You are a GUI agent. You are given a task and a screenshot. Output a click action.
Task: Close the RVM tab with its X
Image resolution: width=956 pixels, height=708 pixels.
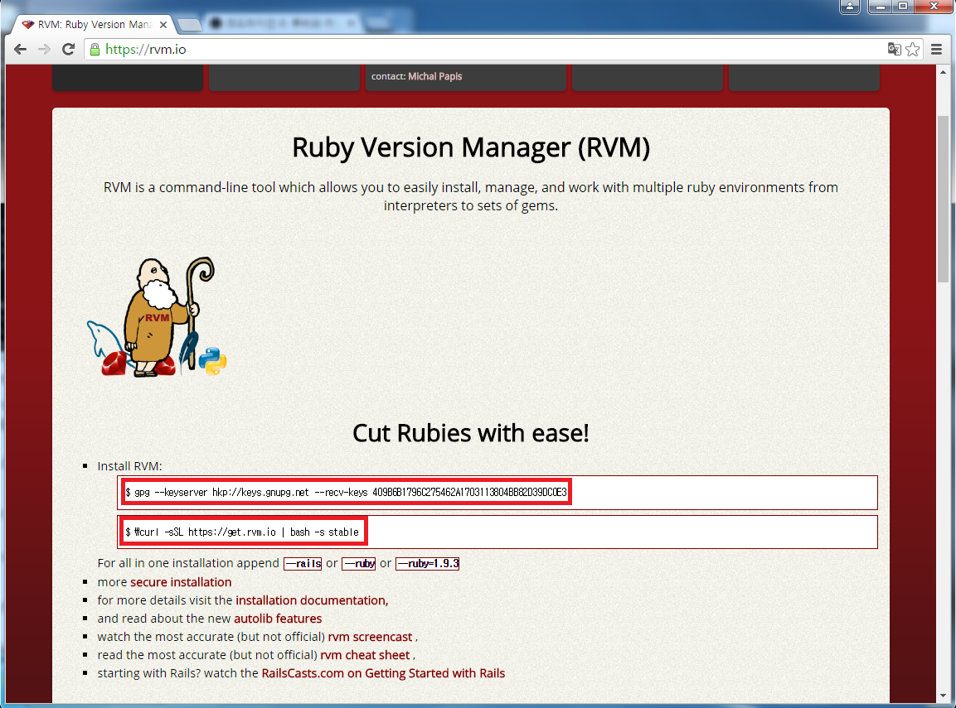pyautogui.click(x=163, y=24)
